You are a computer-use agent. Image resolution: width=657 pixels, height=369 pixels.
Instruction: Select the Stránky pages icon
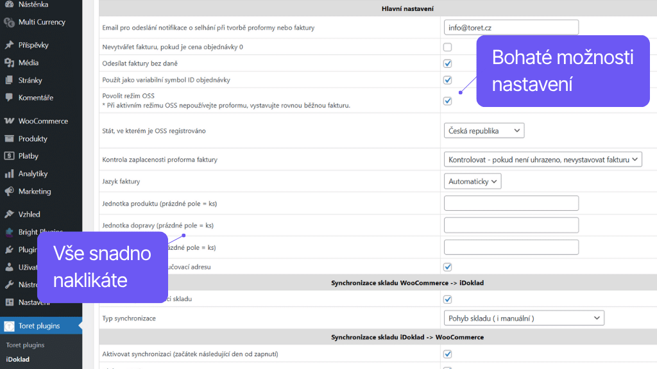(9, 81)
